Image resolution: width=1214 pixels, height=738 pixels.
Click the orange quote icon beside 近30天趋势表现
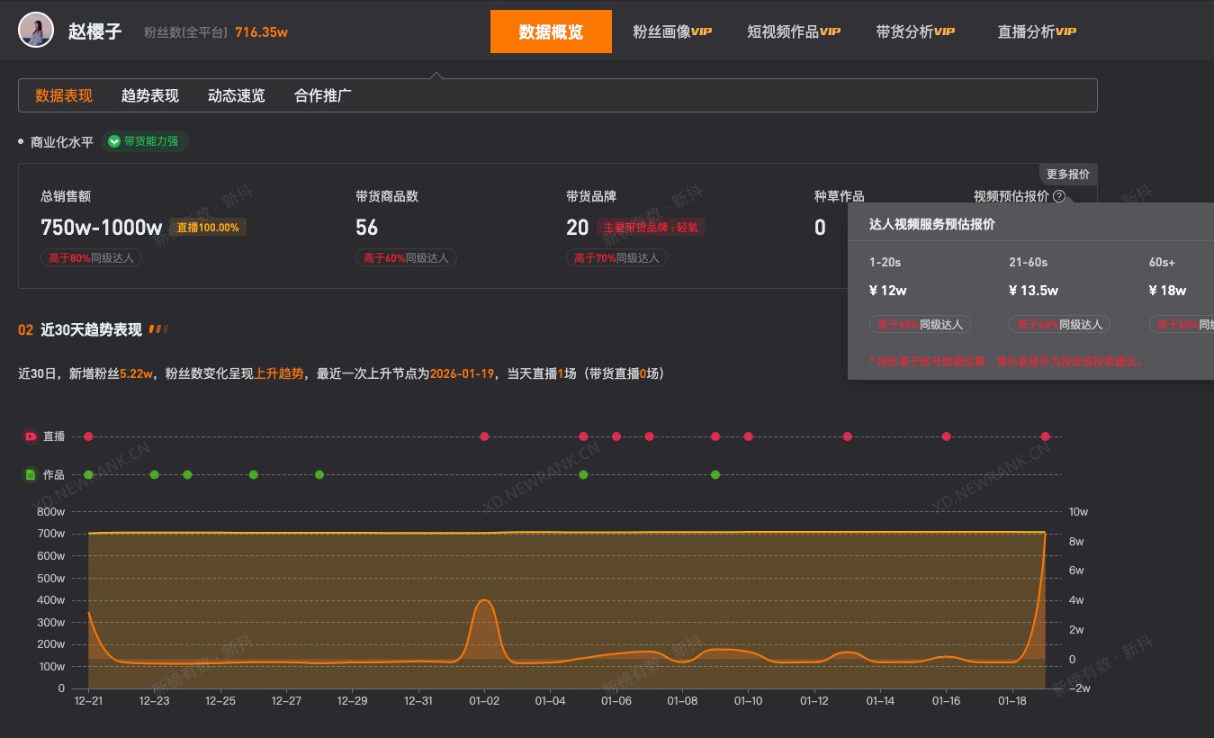click(x=157, y=328)
